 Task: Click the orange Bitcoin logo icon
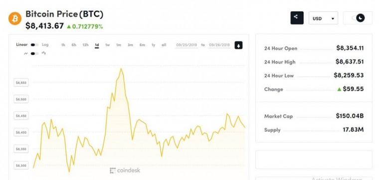click(15, 18)
